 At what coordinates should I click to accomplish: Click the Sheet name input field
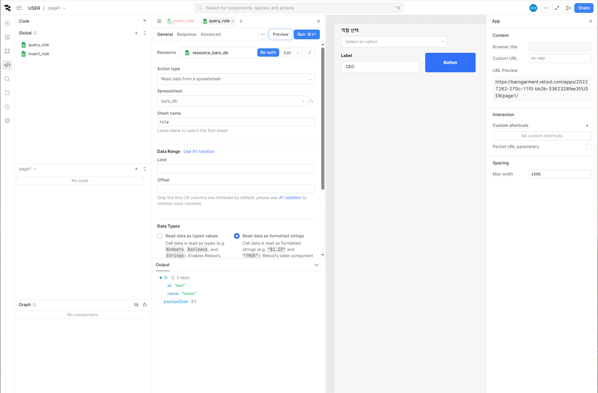236,122
